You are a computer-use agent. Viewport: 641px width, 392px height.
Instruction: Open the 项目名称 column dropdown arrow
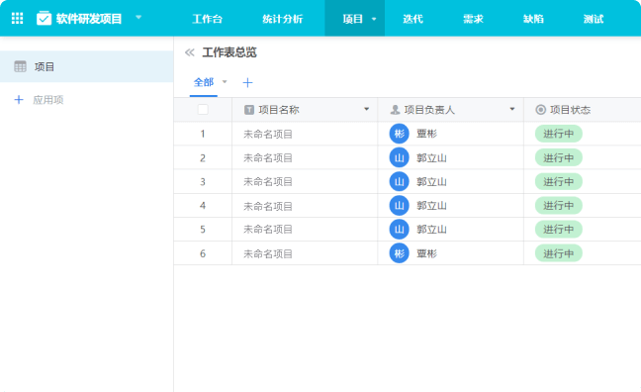pyautogui.click(x=366, y=109)
